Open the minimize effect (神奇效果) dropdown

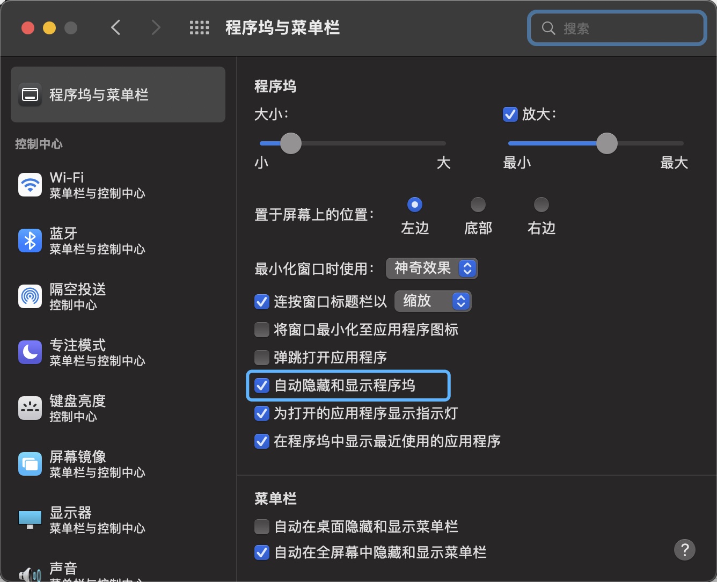tap(431, 268)
